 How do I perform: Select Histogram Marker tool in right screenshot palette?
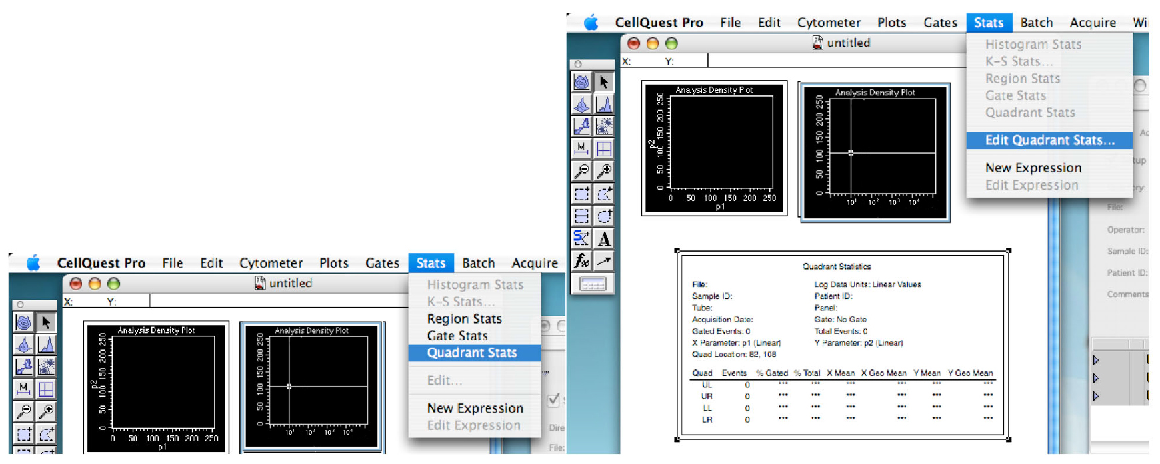coord(581,149)
